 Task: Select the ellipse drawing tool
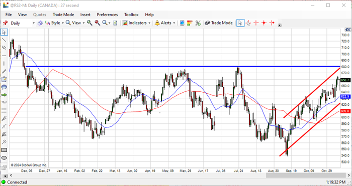pyautogui.click(x=4, y=158)
